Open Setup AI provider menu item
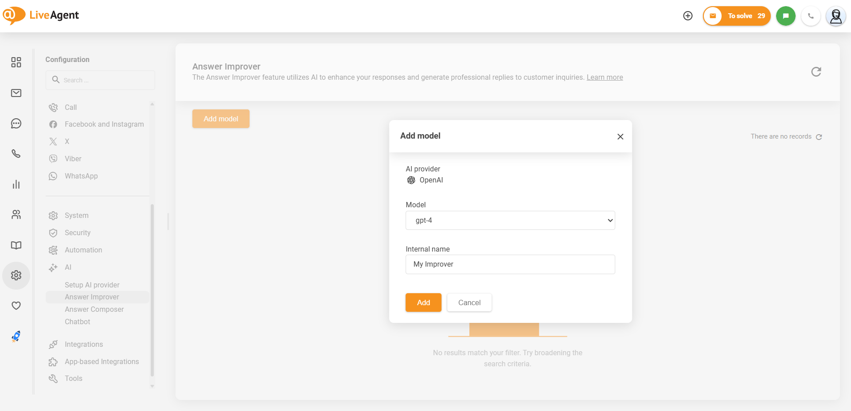This screenshot has width=851, height=411. (x=92, y=285)
